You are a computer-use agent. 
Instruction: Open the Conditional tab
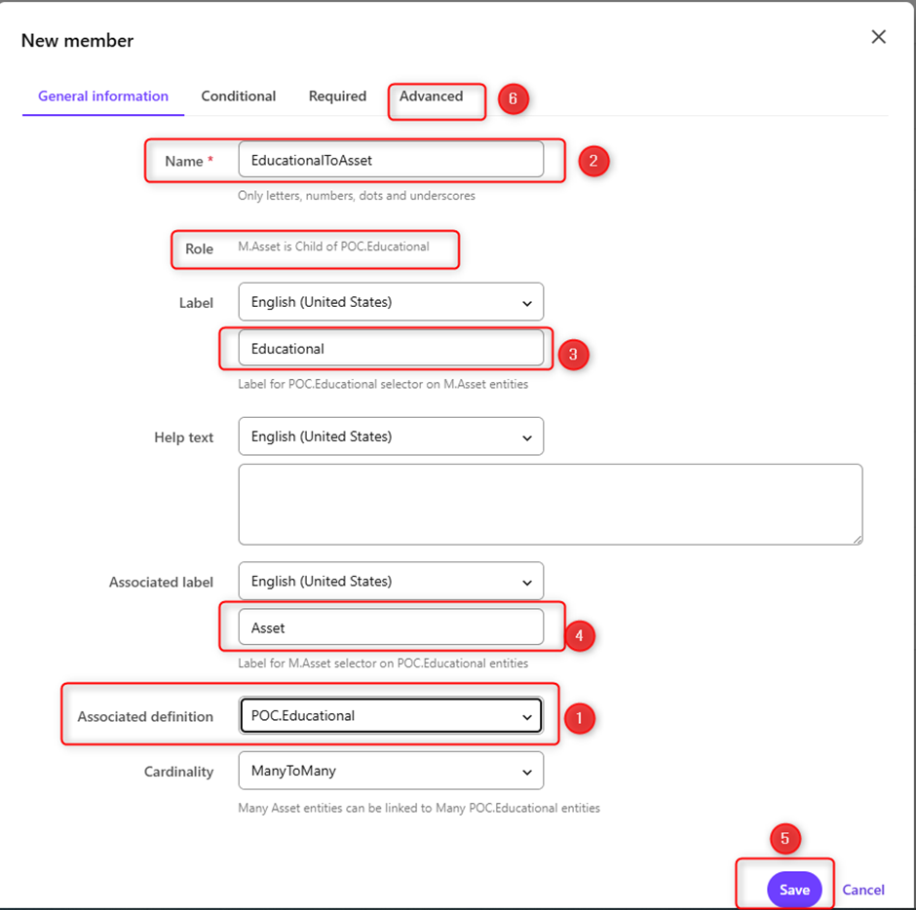(239, 96)
